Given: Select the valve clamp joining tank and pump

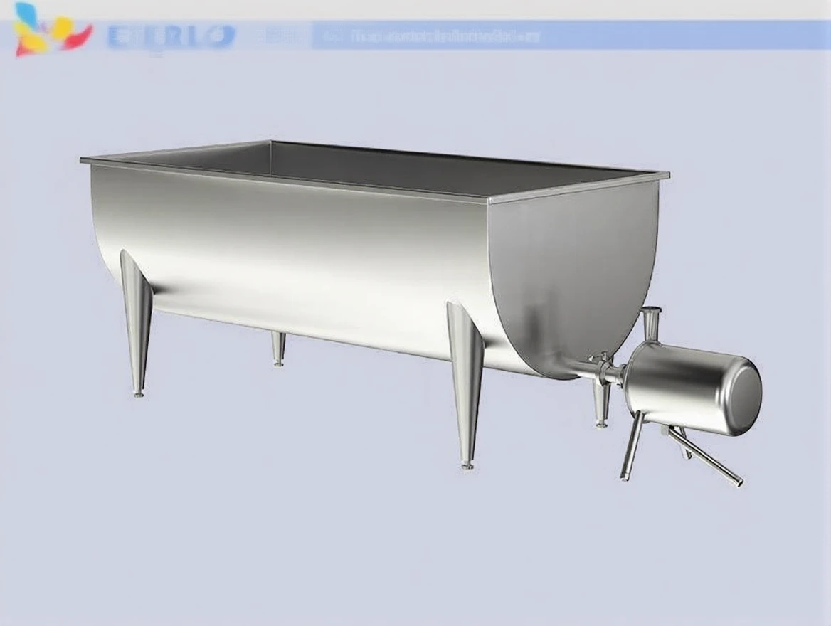Looking at the screenshot, I should point(605,370).
